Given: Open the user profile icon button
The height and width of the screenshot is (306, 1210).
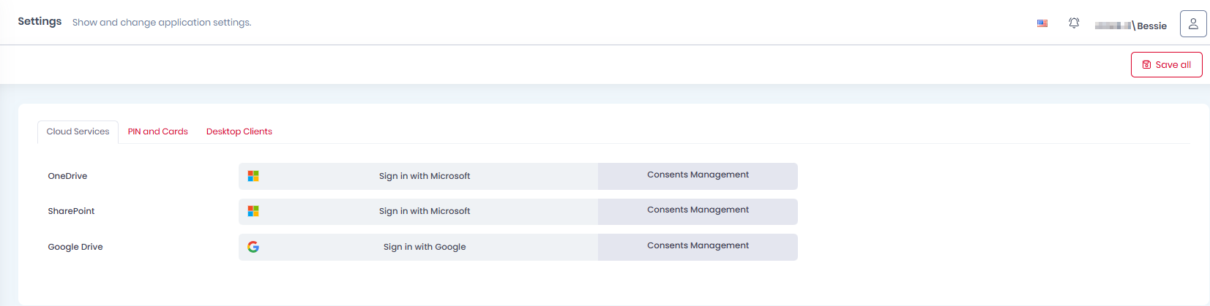Looking at the screenshot, I should coord(1193,24).
